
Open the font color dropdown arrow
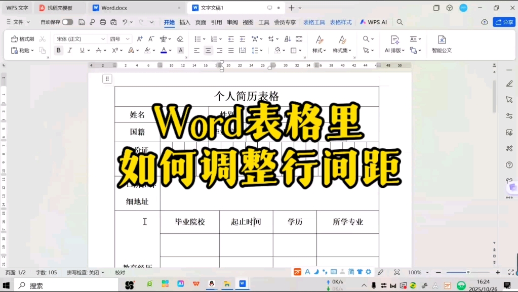tap(171, 51)
